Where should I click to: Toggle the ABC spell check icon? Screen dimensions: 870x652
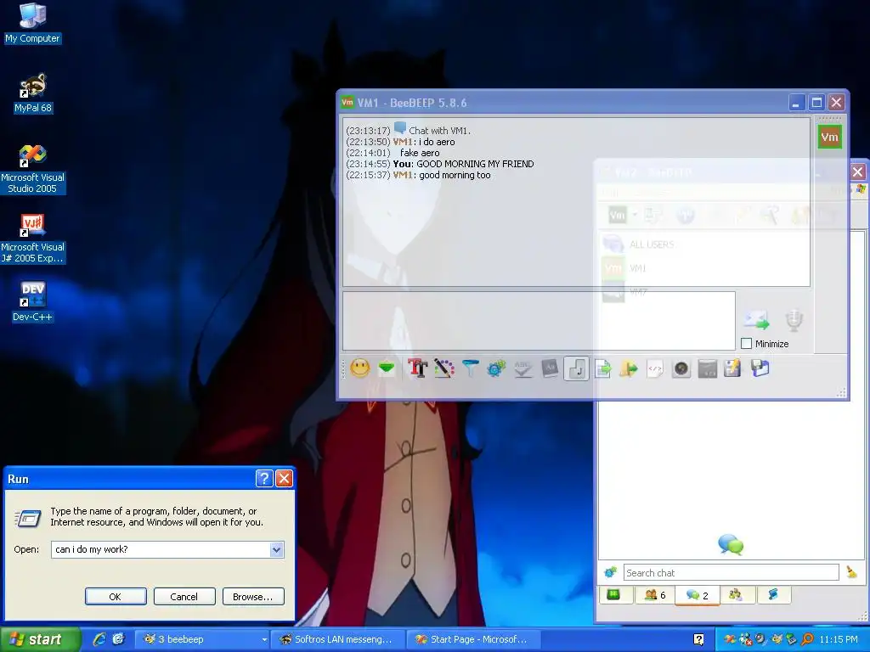click(523, 368)
